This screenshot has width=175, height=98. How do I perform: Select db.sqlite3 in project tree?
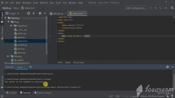(x=19, y=60)
